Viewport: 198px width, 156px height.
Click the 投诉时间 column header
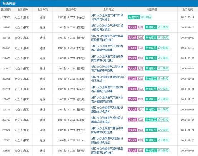pos(188,9)
